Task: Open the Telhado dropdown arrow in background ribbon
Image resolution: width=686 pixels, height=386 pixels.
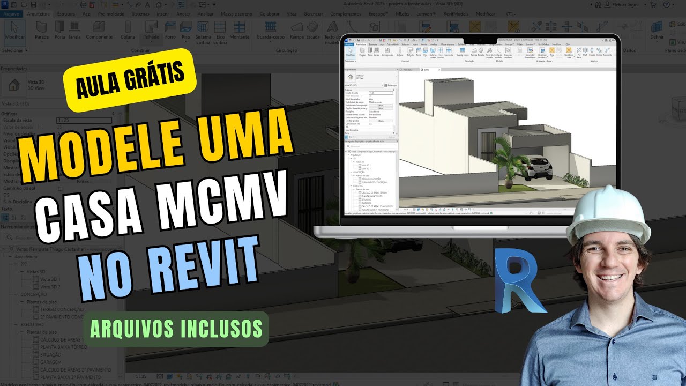Action: coord(151,41)
